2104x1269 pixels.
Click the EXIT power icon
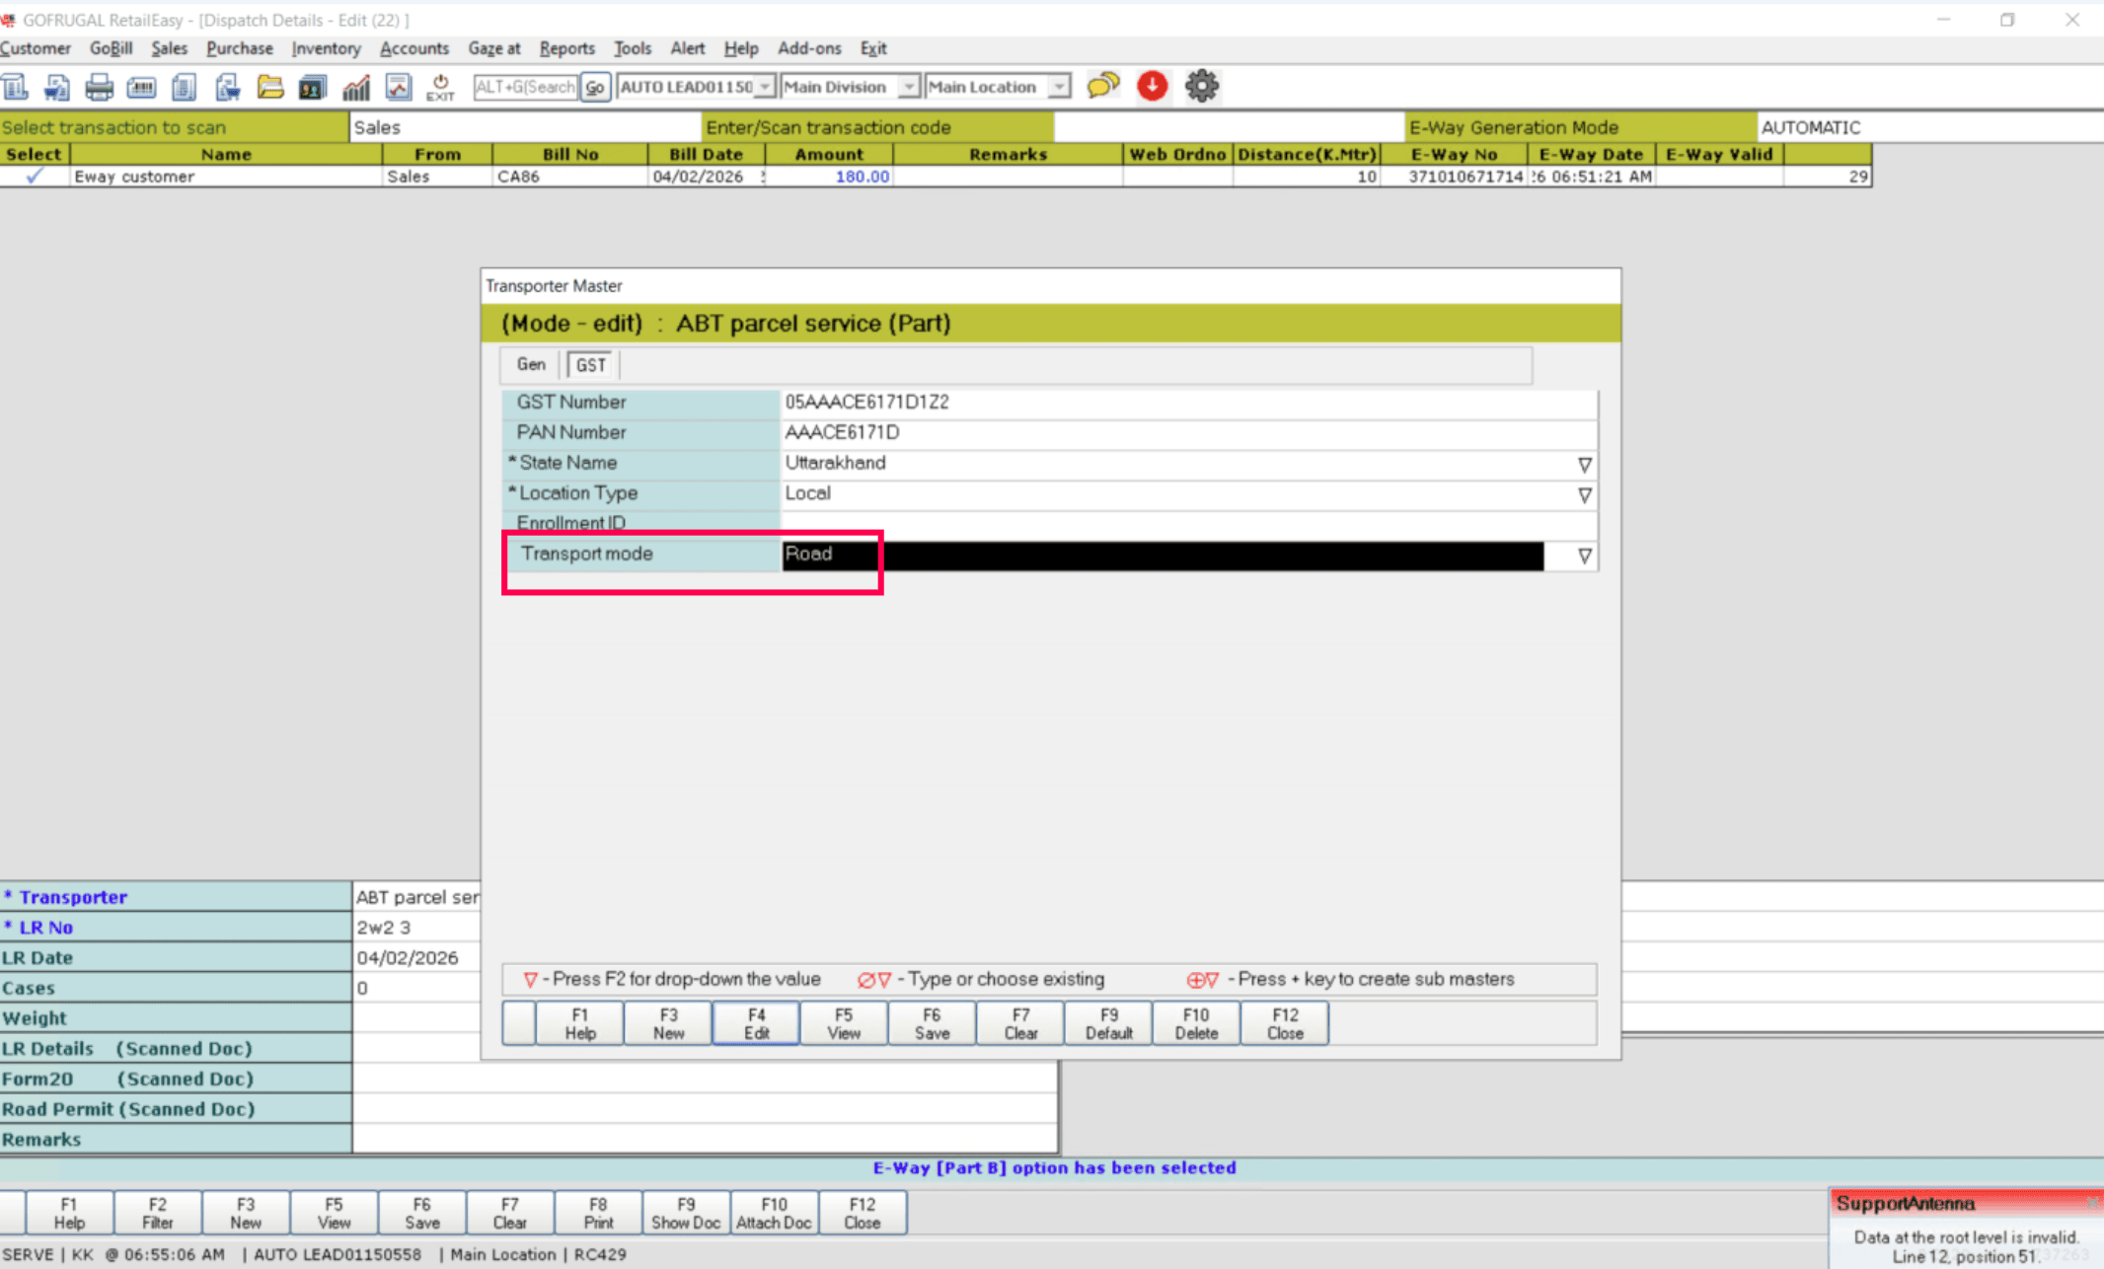pos(440,87)
